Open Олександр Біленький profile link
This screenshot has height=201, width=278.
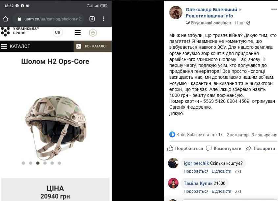(x=211, y=10)
